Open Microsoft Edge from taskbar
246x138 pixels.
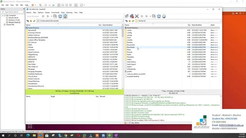tap(28, 135)
